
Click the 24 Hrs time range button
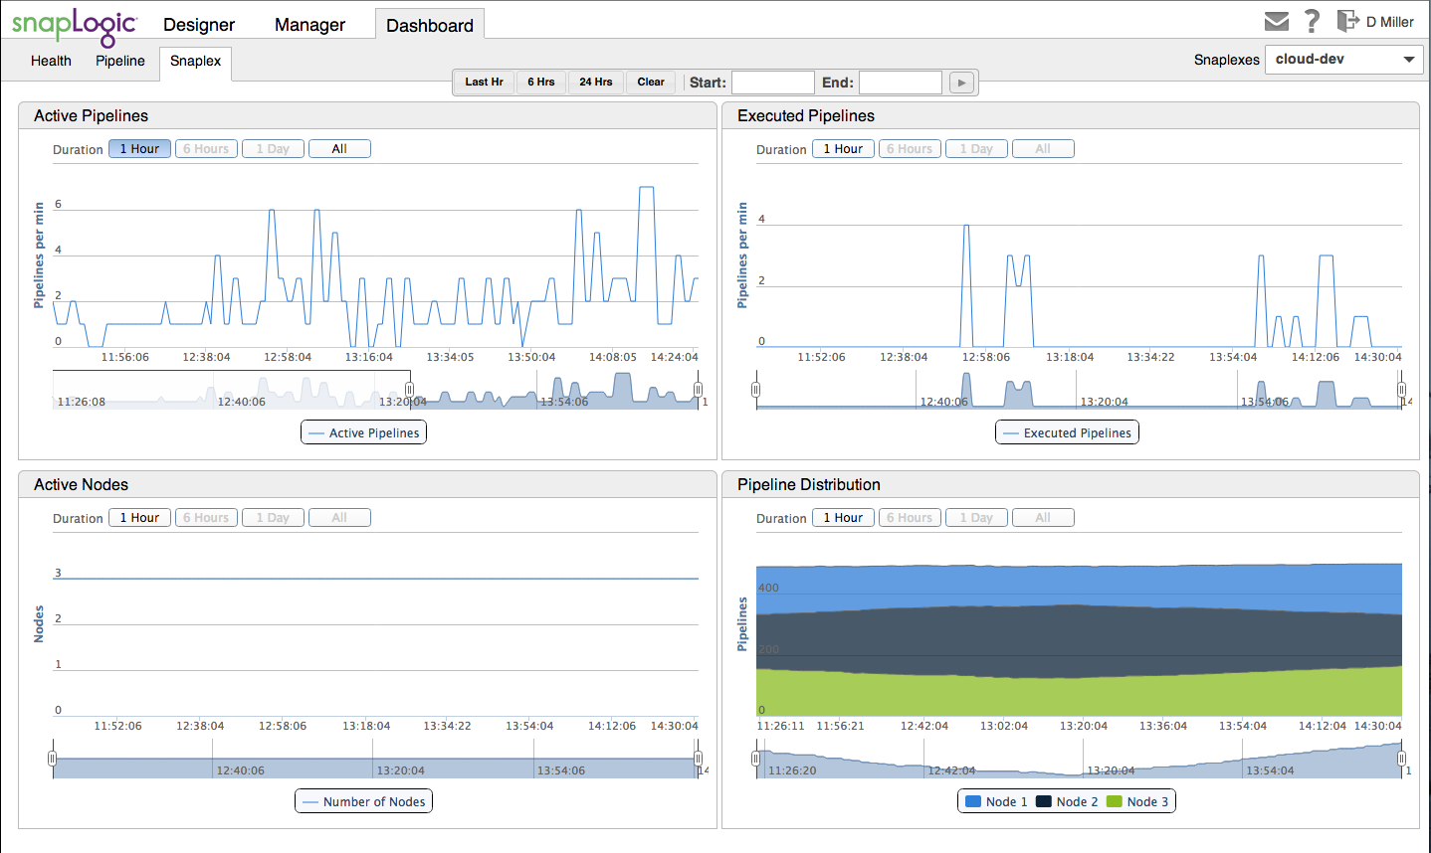click(x=596, y=82)
